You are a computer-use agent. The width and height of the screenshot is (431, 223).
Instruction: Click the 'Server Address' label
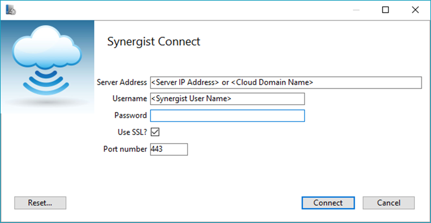[x=122, y=82]
